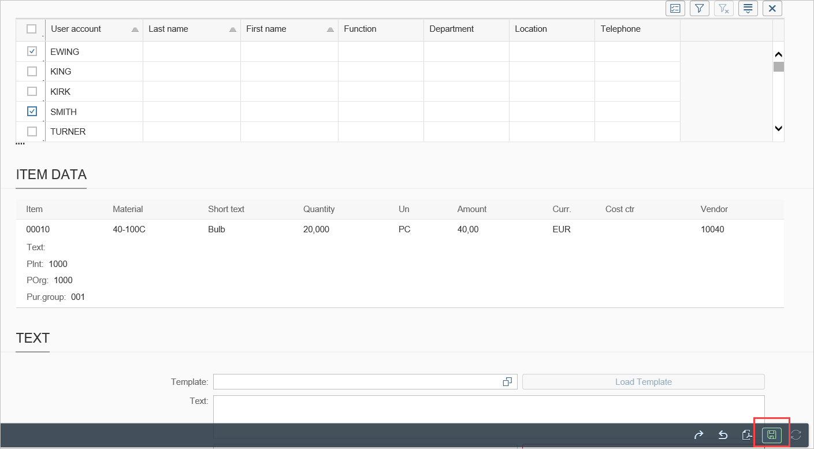Click the redo arrow in bottom toolbar

(698, 435)
